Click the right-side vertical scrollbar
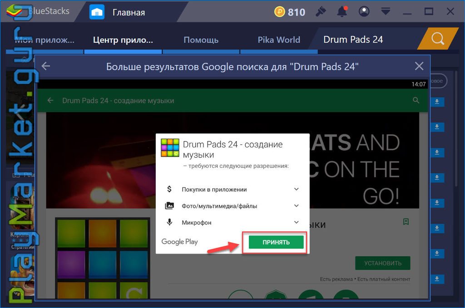This screenshot has height=308, width=465. [456, 129]
